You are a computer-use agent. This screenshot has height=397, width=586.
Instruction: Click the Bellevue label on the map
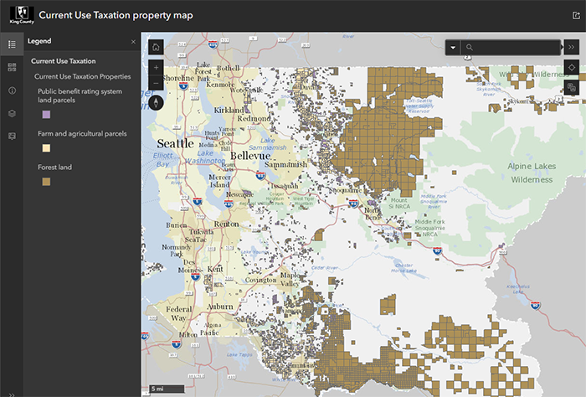click(x=250, y=156)
